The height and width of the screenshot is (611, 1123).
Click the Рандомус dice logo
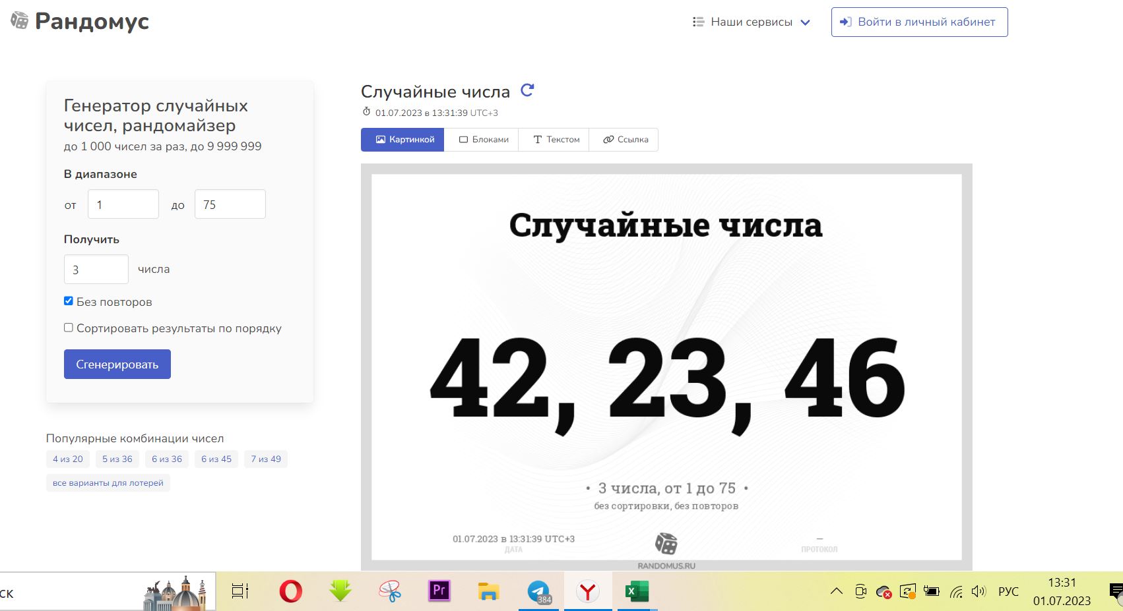tap(20, 21)
